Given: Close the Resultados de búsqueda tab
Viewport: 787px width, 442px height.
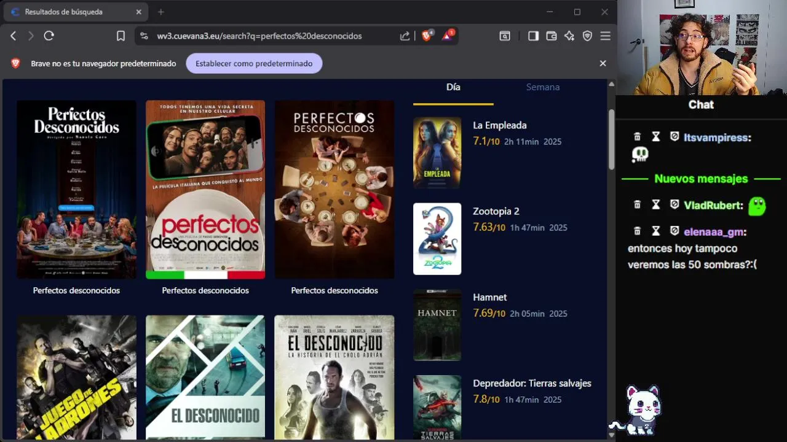Looking at the screenshot, I should pyautogui.click(x=139, y=12).
